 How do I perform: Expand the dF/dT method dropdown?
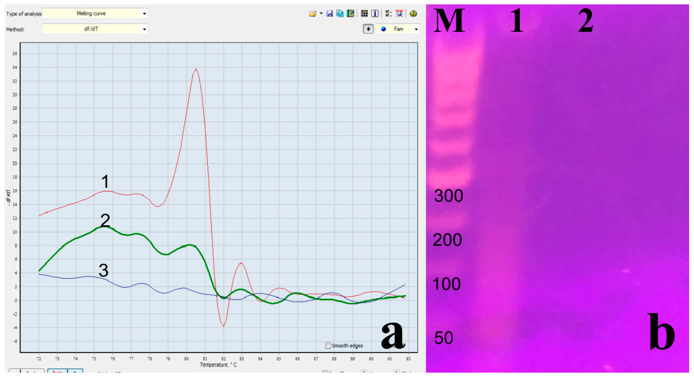click(144, 29)
